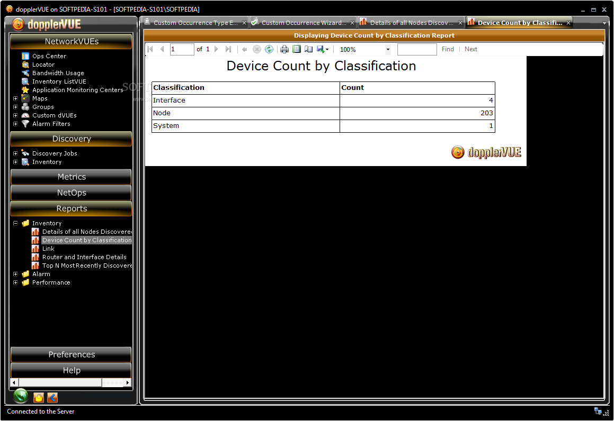Switch to print layout view
Screen dimensions: 614x421
click(x=297, y=49)
